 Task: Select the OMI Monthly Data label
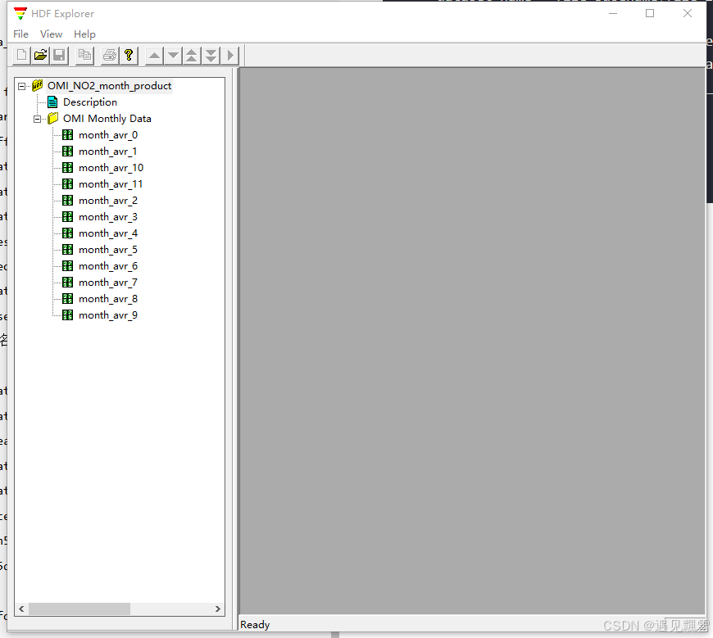(x=107, y=119)
